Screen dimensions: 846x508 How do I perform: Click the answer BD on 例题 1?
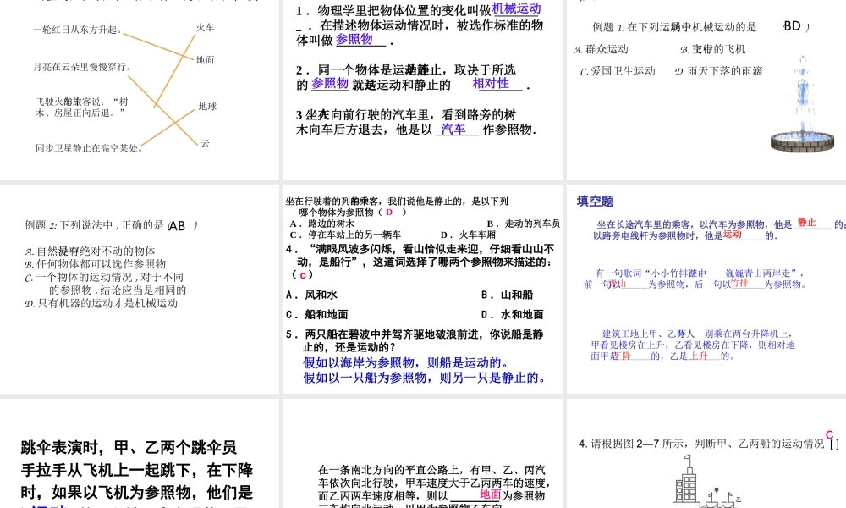click(x=792, y=26)
